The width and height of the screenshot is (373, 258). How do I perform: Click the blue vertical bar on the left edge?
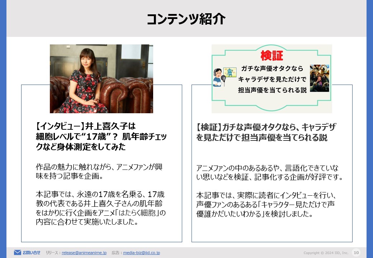click(x=3, y=129)
